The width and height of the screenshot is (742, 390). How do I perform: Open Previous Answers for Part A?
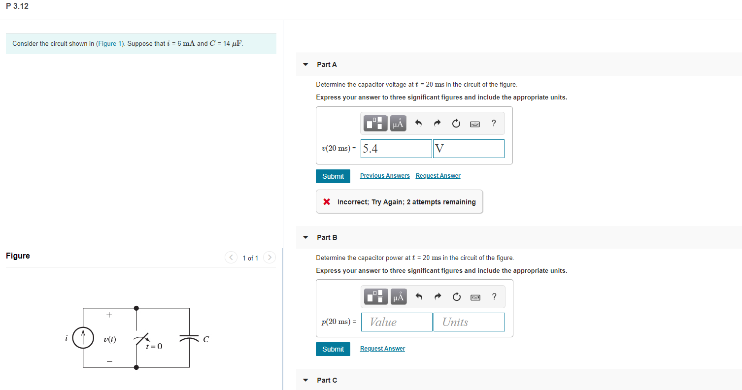[x=385, y=175]
